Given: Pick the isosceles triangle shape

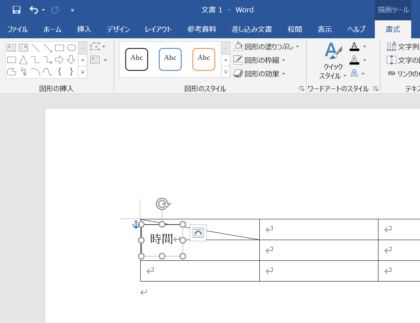Looking at the screenshot, I should click(x=24, y=60).
